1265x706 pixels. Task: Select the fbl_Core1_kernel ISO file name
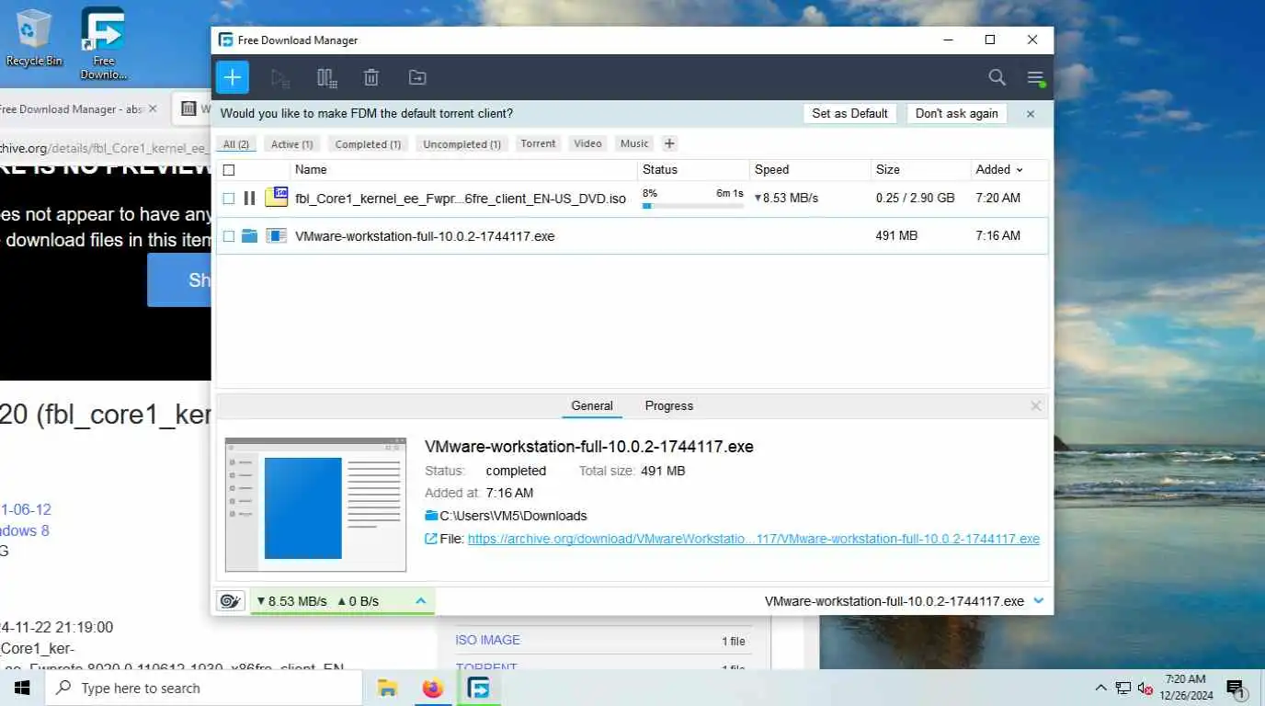tap(461, 199)
